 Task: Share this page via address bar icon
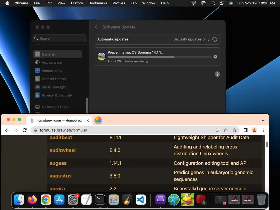tap(226, 130)
